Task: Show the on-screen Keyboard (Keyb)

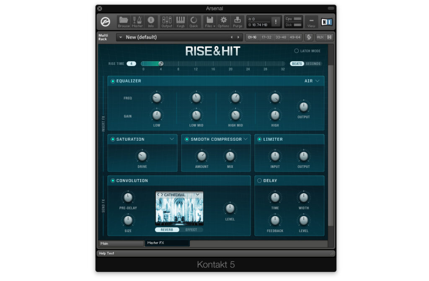Action: click(x=180, y=22)
